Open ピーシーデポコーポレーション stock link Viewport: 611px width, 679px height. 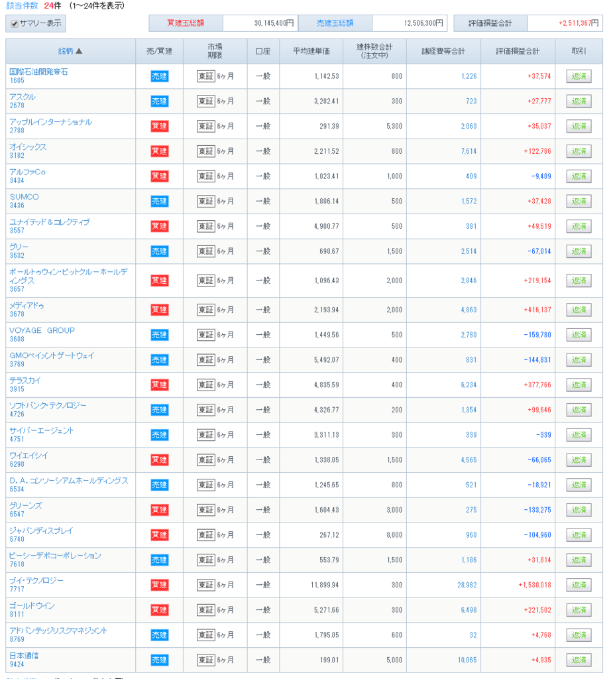click(x=55, y=556)
